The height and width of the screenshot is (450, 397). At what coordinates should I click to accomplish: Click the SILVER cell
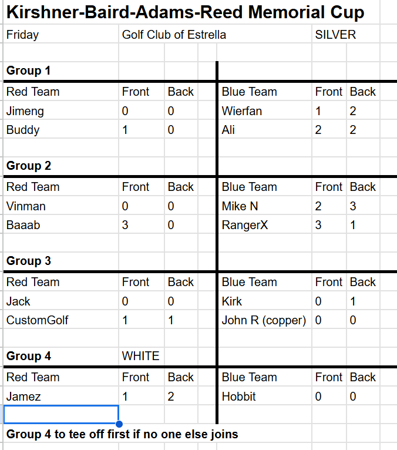coord(335,35)
